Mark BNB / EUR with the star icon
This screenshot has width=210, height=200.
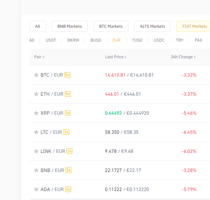(36, 170)
